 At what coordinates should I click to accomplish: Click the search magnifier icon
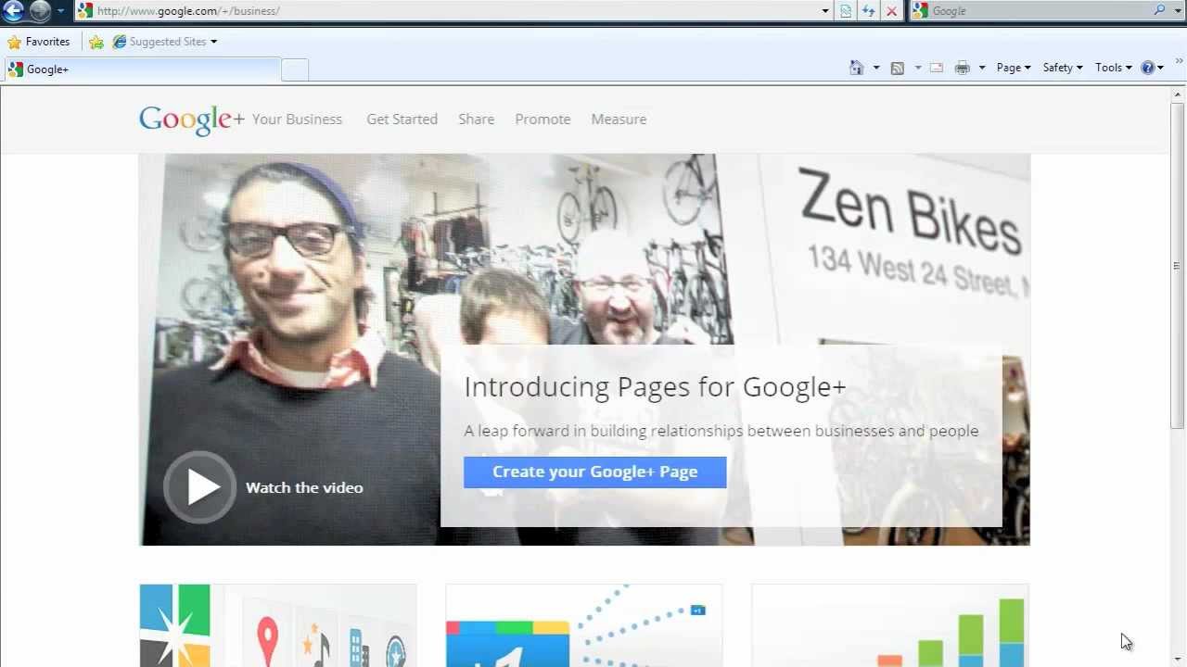pyautogui.click(x=1159, y=10)
